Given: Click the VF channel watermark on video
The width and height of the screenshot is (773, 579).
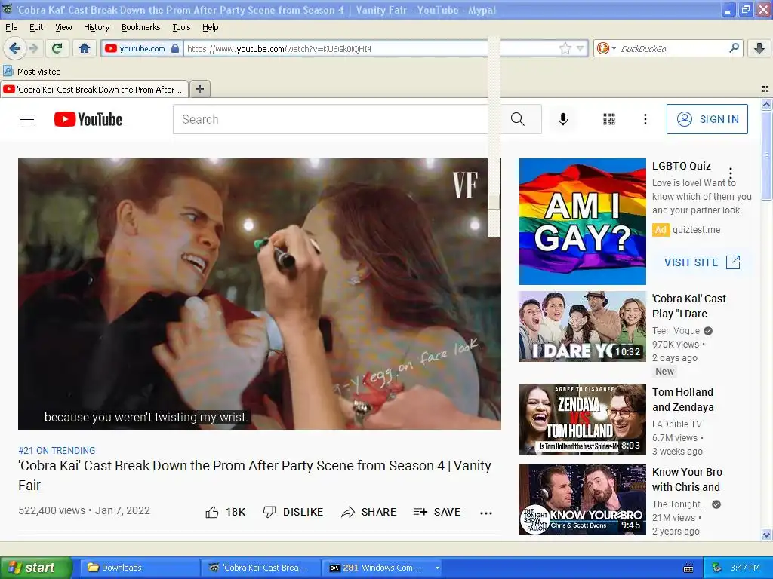Looking at the screenshot, I should click(x=465, y=185).
